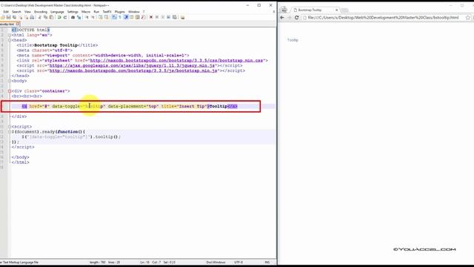Screen dimensions: 474x267
Task: Open the TextFX menu
Action: (107, 12)
